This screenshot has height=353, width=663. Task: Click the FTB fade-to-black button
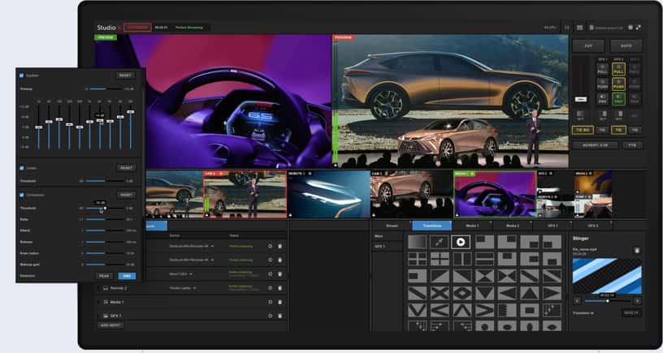632,145
